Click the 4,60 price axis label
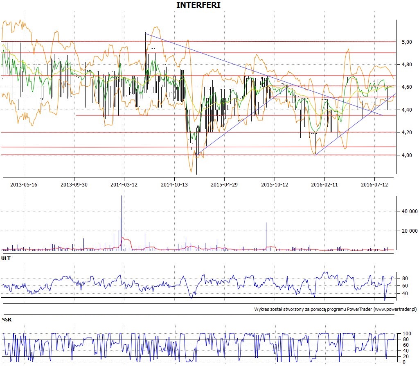419x366 pixels. [x=407, y=87]
